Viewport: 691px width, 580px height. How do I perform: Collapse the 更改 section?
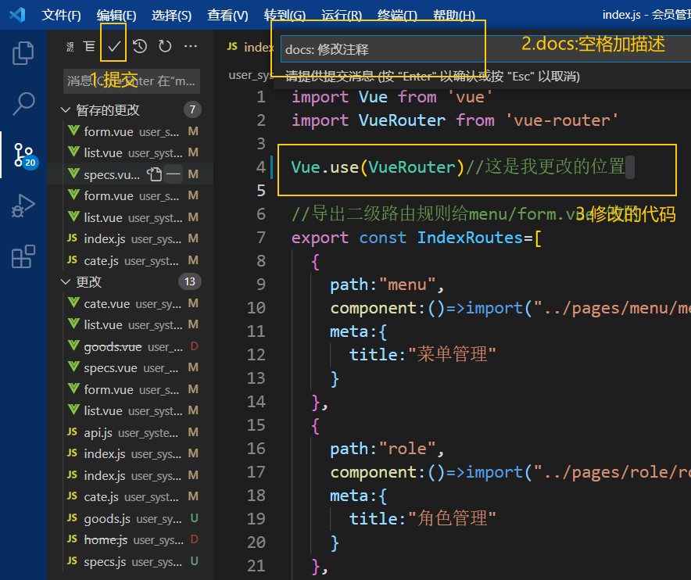pyautogui.click(x=66, y=281)
